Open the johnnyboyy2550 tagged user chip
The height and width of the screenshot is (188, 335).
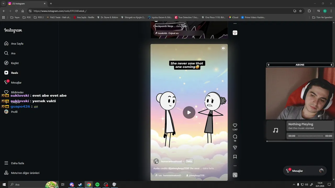[195, 175]
